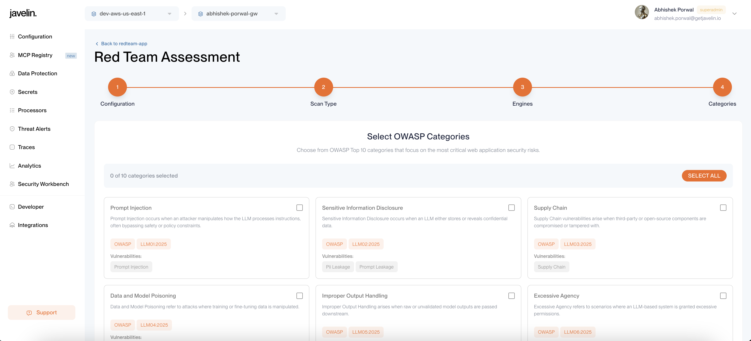The image size is (751, 341).
Task: Open the abhishek-porwal-gw gateway dropdown
Action: tap(238, 14)
